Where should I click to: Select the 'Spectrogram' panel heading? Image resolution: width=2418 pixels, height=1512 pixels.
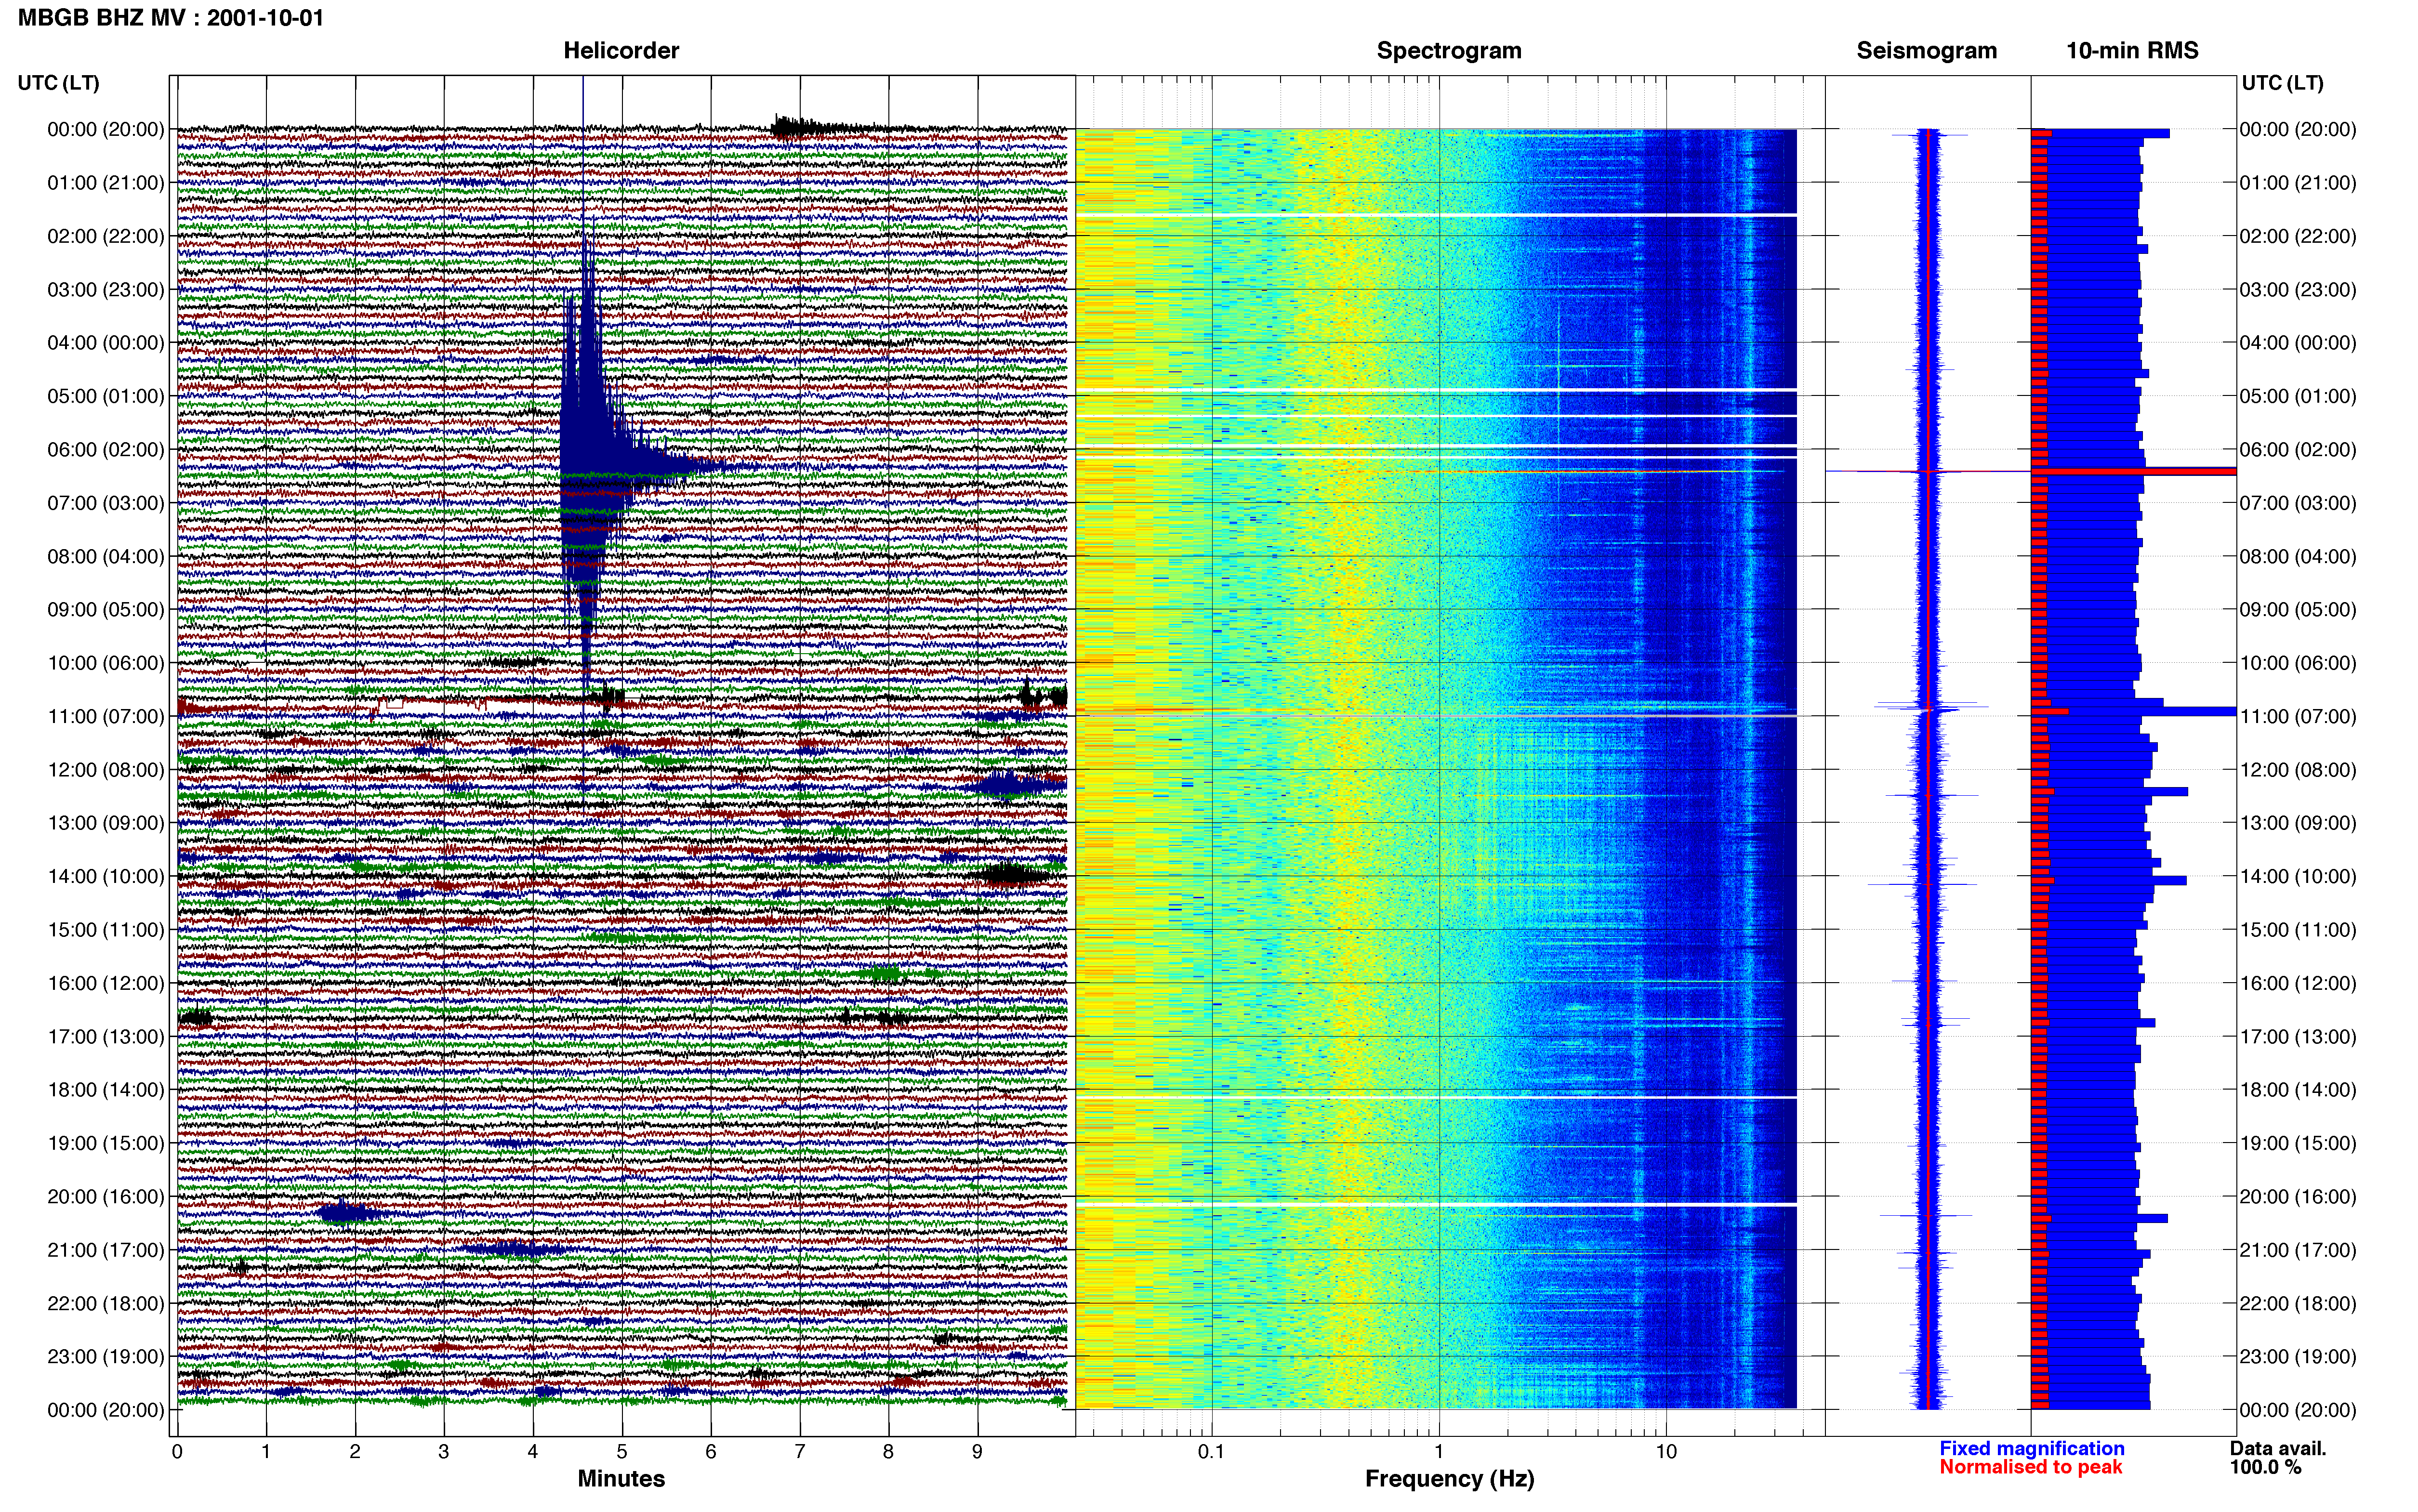pyautogui.click(x=1449, y=50)
